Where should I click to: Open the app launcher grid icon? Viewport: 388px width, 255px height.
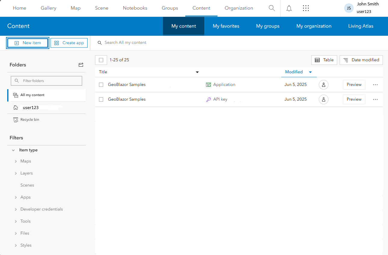tap(306, 8)
